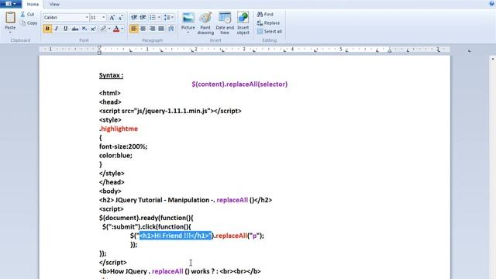This screenshot has width=496, height=279.
Task: Decrease paragraph indent
Action: [x=134, y=17]
